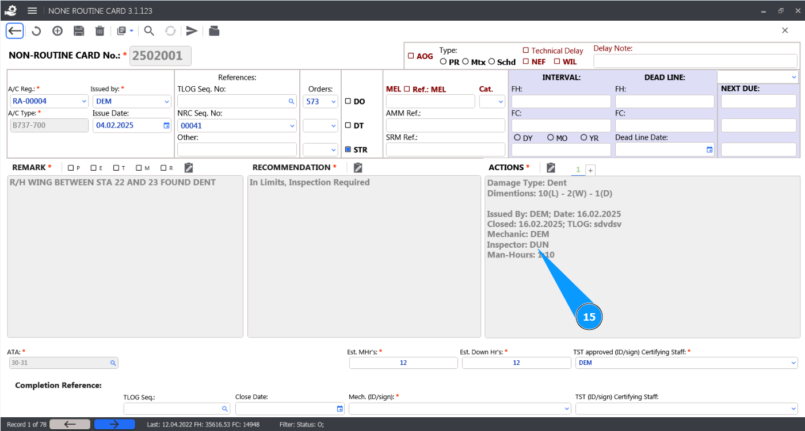Image resolution: width=805 pixels, height=431 pixels.
Task: Open the Orders 573 dropdown
Action: (x=334, y=102)
